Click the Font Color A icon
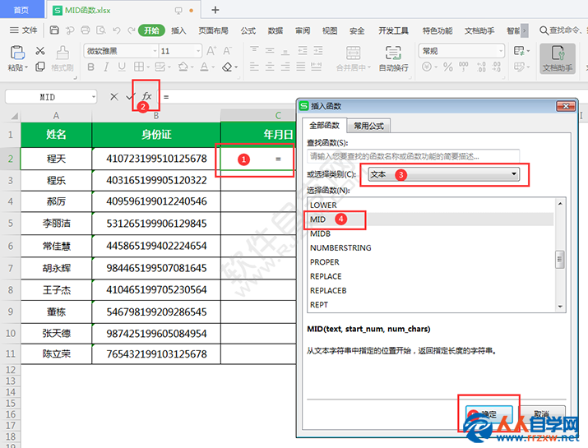The image size is (588, 448). pyautogui.click(x=204, y=67)
